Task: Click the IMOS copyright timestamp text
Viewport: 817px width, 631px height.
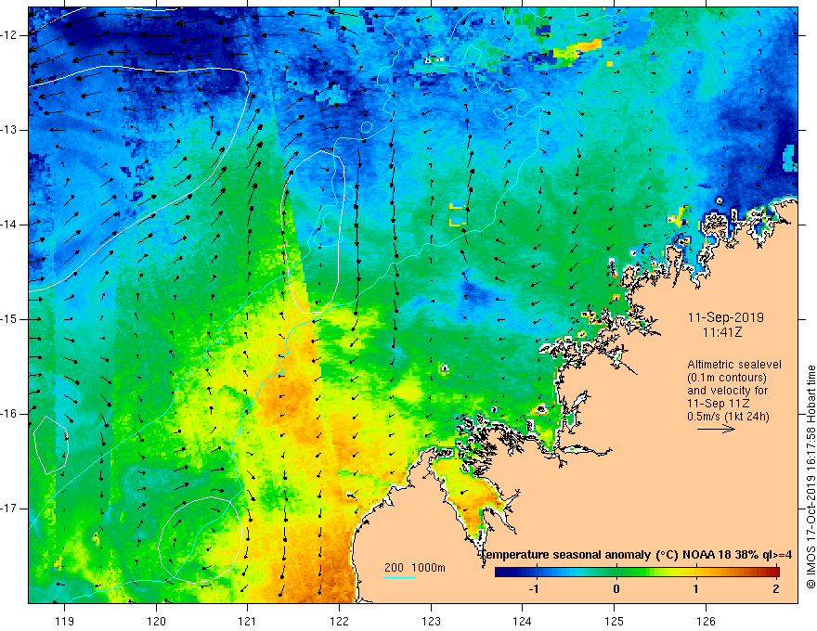Action: click(811, 477)
